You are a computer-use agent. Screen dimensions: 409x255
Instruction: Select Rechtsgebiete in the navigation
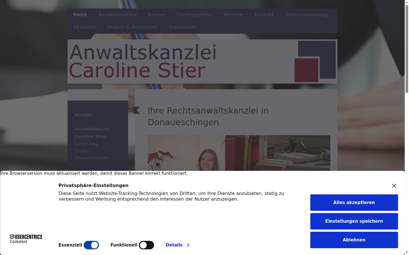coord(194,15)
